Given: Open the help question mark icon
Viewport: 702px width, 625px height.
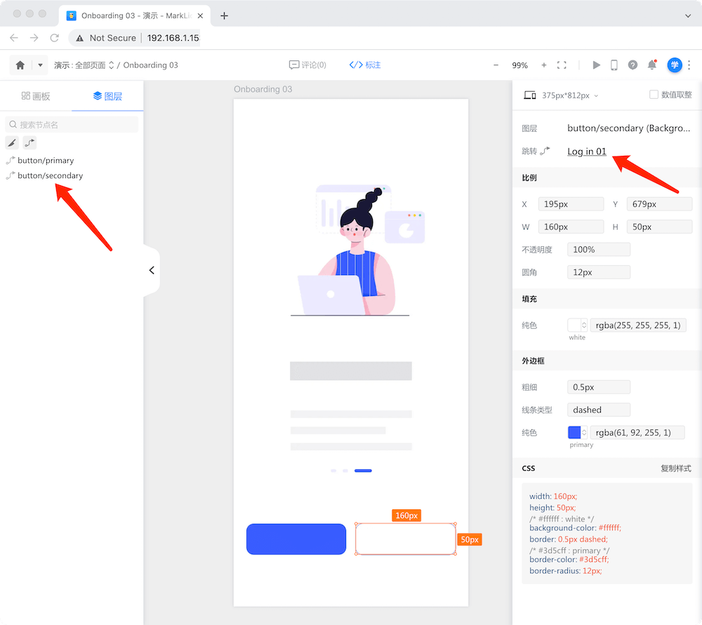Looking at the screenshot, I should click(633, 65).
